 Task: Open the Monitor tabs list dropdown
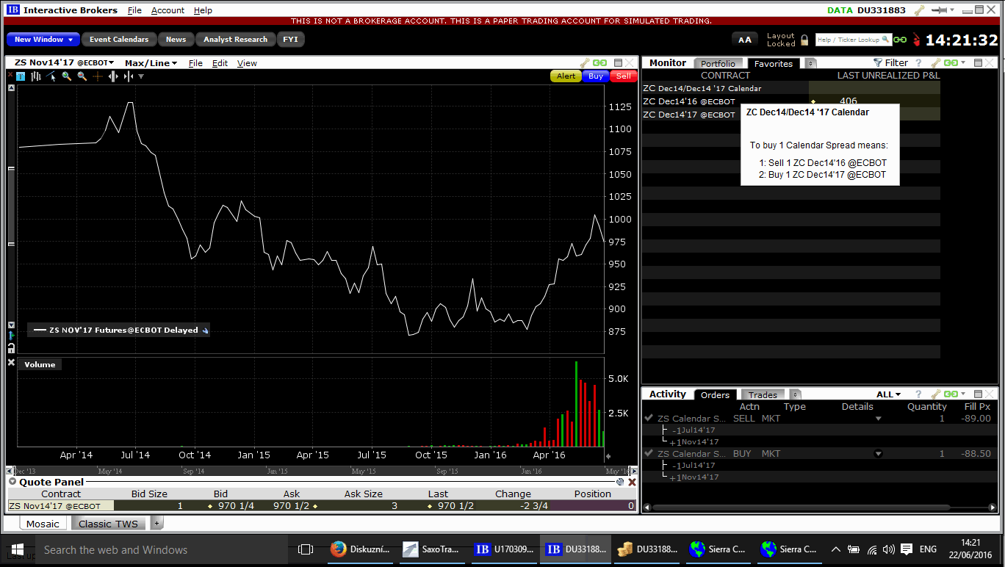click(x=810, y=63)
